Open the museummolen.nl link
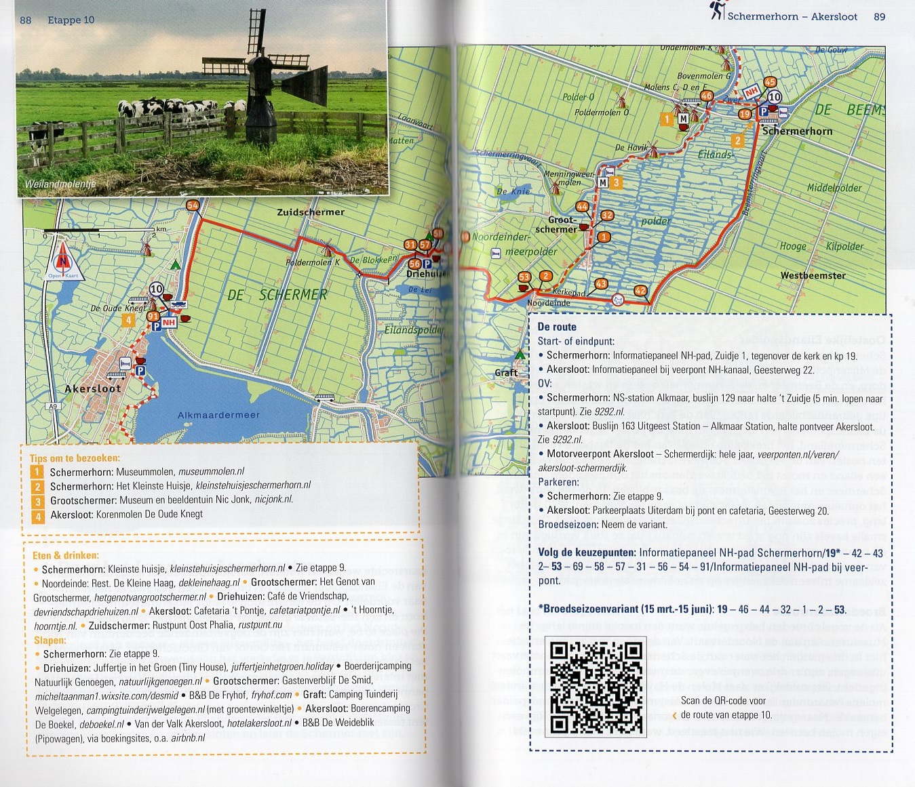 click(211, 472)
